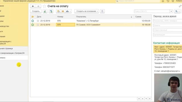The height and width of the screenshot is (102, 182).
Task: Click the blue magnifier find button
Action: tap(176, 11)
